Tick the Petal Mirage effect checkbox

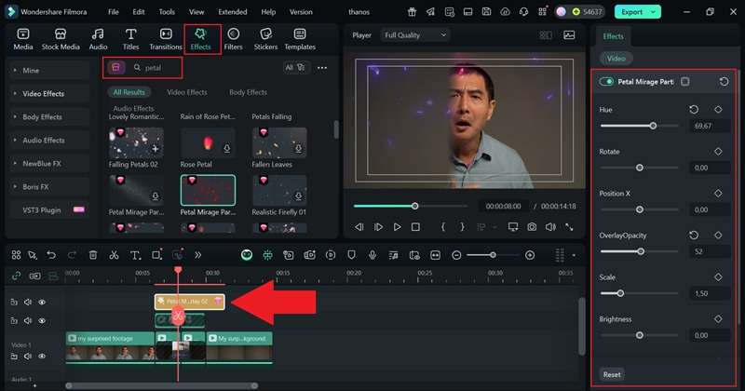point(685,82)
